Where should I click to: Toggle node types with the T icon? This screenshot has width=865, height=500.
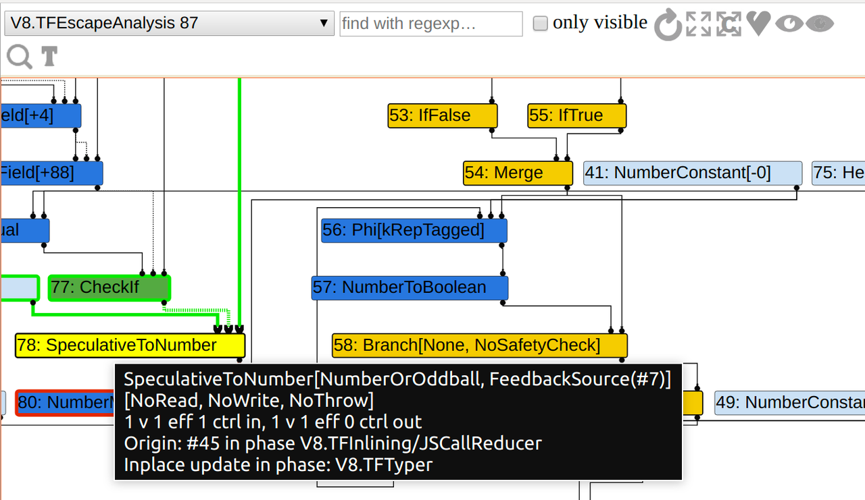[x=49, y=57]
